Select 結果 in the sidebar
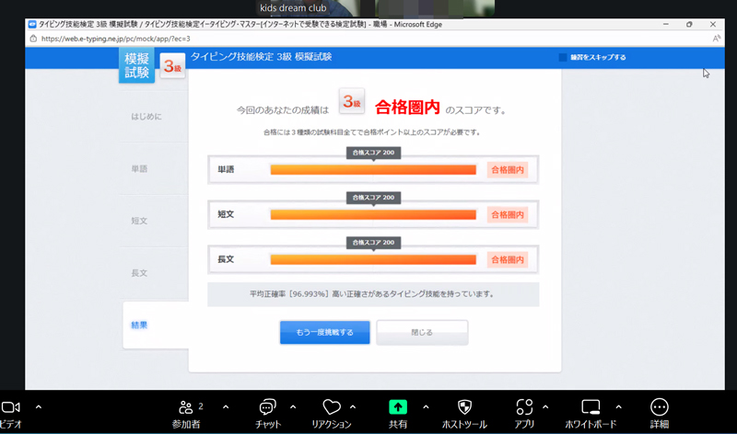 point(139,325)
